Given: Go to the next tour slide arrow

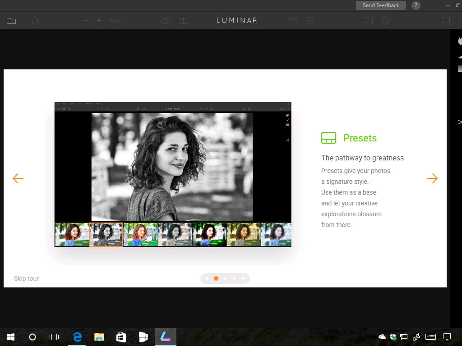Looking at the screenshot, I should click(432, 178).
